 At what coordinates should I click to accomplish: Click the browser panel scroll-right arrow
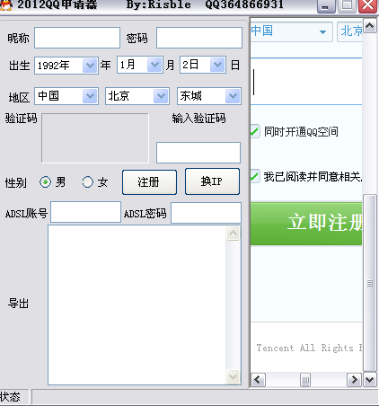pyautogui.click(x=355, y=380)
